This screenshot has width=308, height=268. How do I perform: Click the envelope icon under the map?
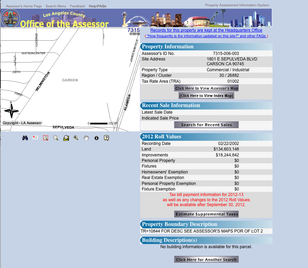point(35,138)
